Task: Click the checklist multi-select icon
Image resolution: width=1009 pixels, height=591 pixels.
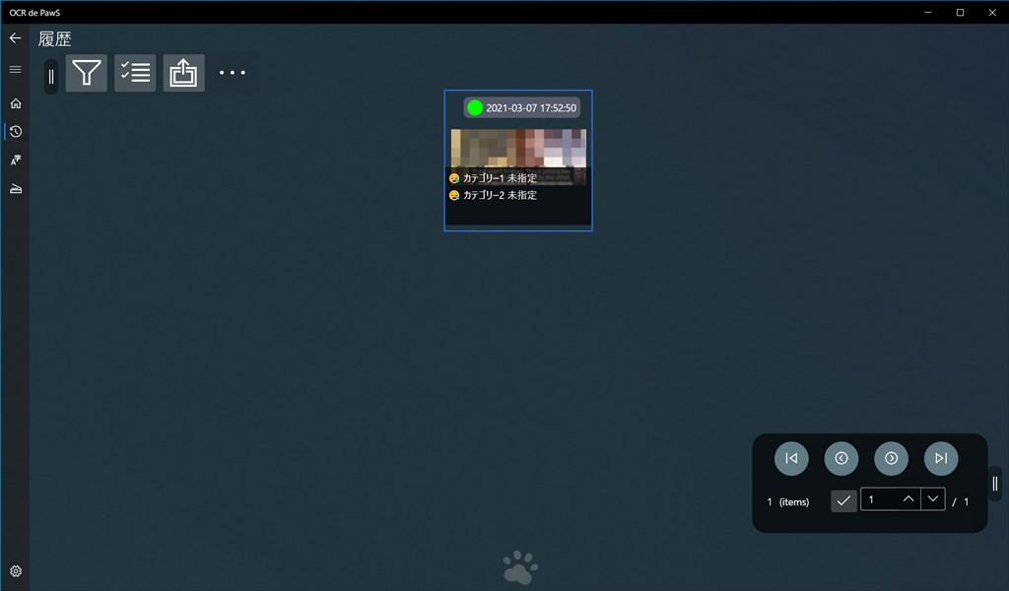Action: pyautogui.click(x=135, y=73)
